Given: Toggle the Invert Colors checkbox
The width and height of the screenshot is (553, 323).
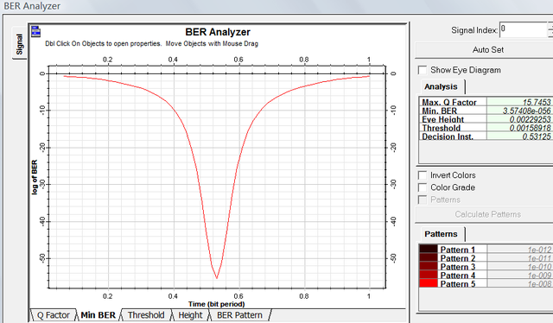Looking at the screenshot, I should point(423,175).
